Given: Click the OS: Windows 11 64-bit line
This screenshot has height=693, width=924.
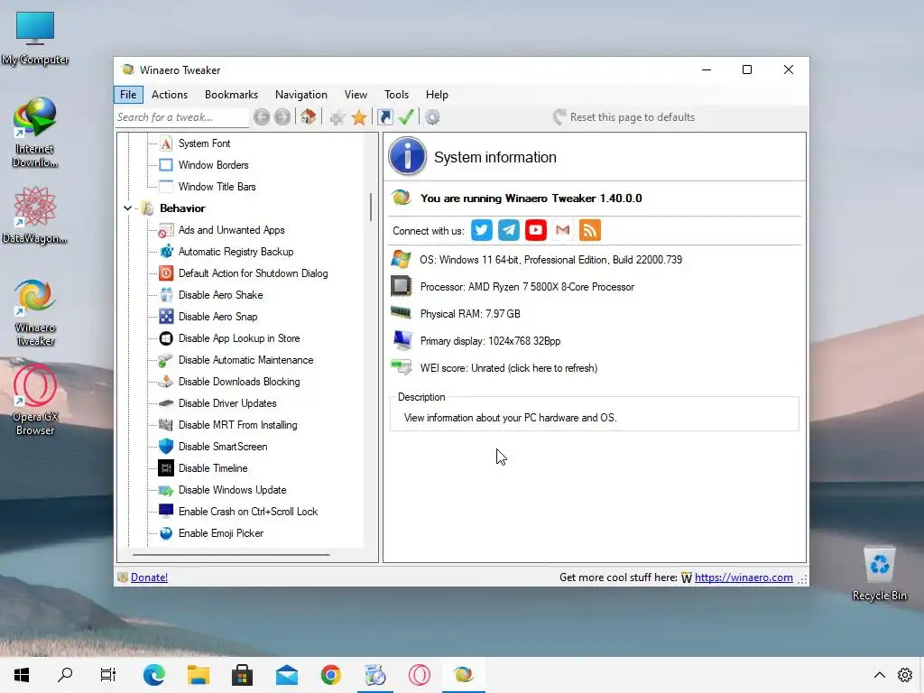Looking at the screenshot, I should pyautogui.click(x=550, y=260).
